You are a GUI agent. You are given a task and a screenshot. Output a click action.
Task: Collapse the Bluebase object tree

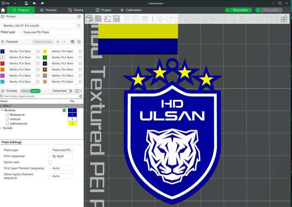pos(2,110)
